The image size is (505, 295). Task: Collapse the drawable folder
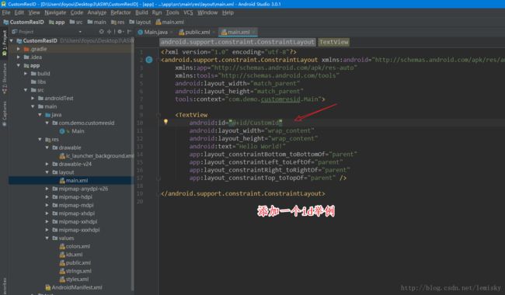pos(47,147)
